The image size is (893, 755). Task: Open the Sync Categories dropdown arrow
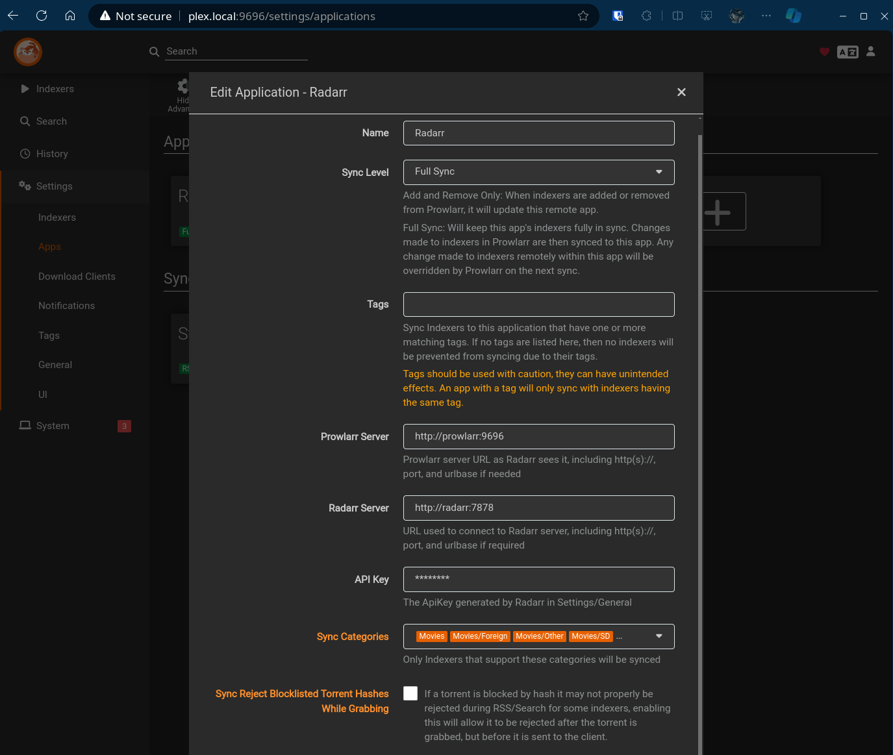[x=659, y=636]
